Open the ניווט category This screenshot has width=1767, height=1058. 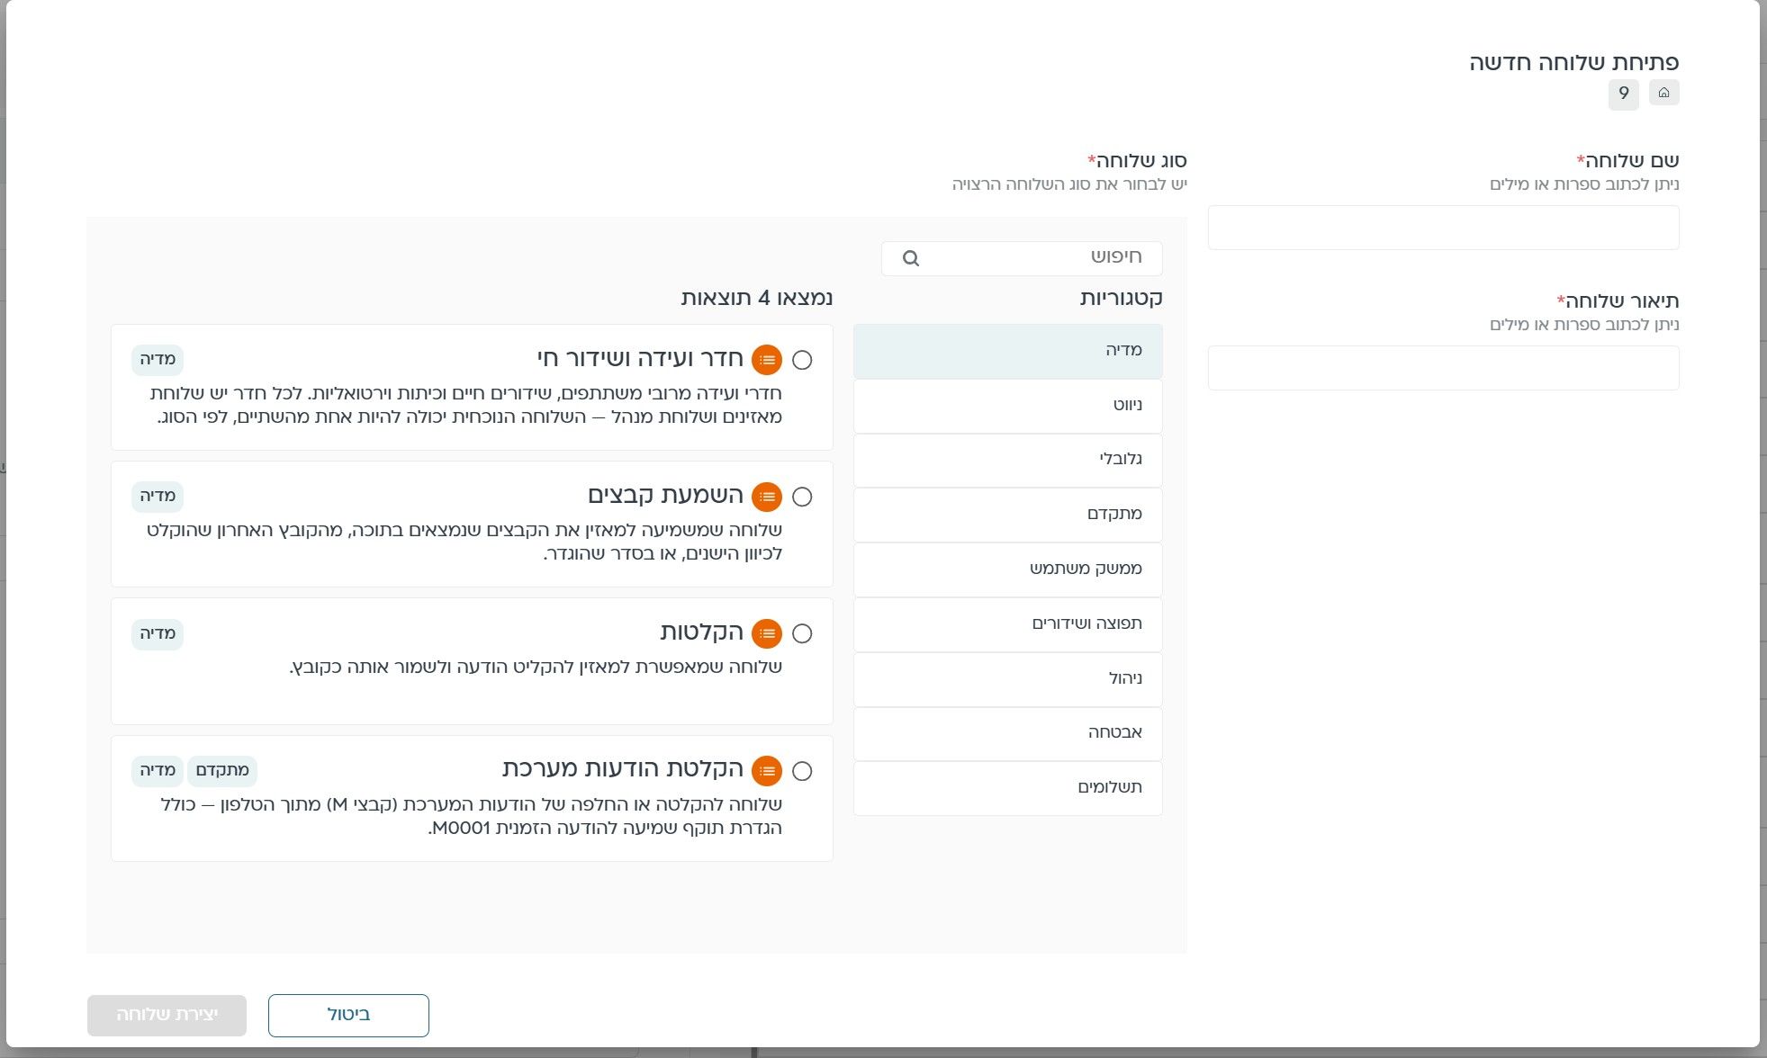tap(1008, 406)
